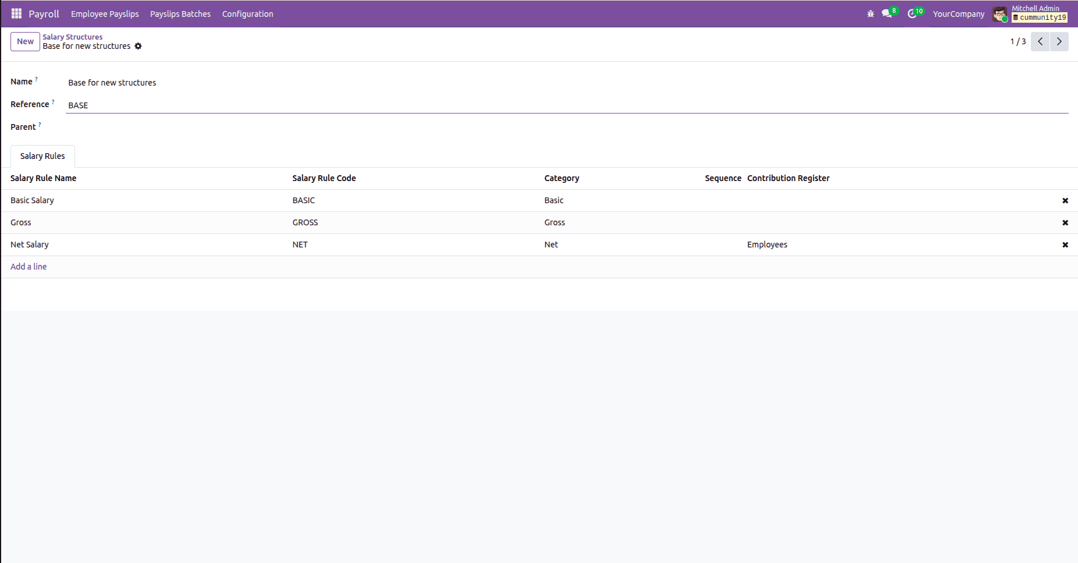Open the Net Salary rule row

click(x=539, y=245)
